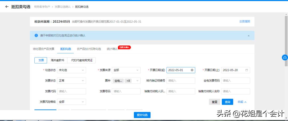Open the 勾选状态 dropdown
The width and height of the screenshot is (288, 121).
(x=71, y=70)
